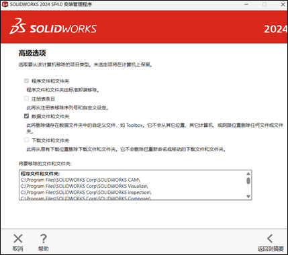Toggle 程序文件和文件夹 checkbox
Viewport: 288px width, 255px height.
click(26, 81)
